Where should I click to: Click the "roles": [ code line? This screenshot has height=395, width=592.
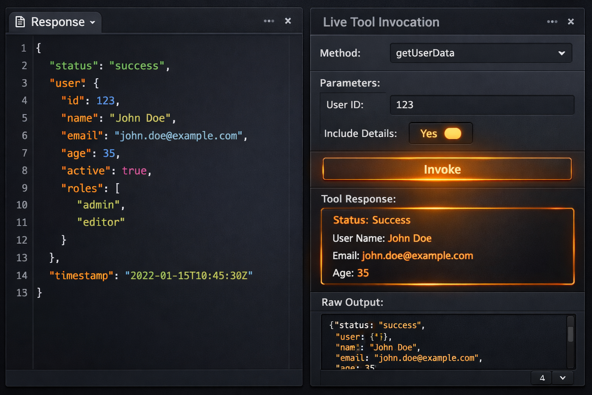pyautogui.click(x=90, y=188)
